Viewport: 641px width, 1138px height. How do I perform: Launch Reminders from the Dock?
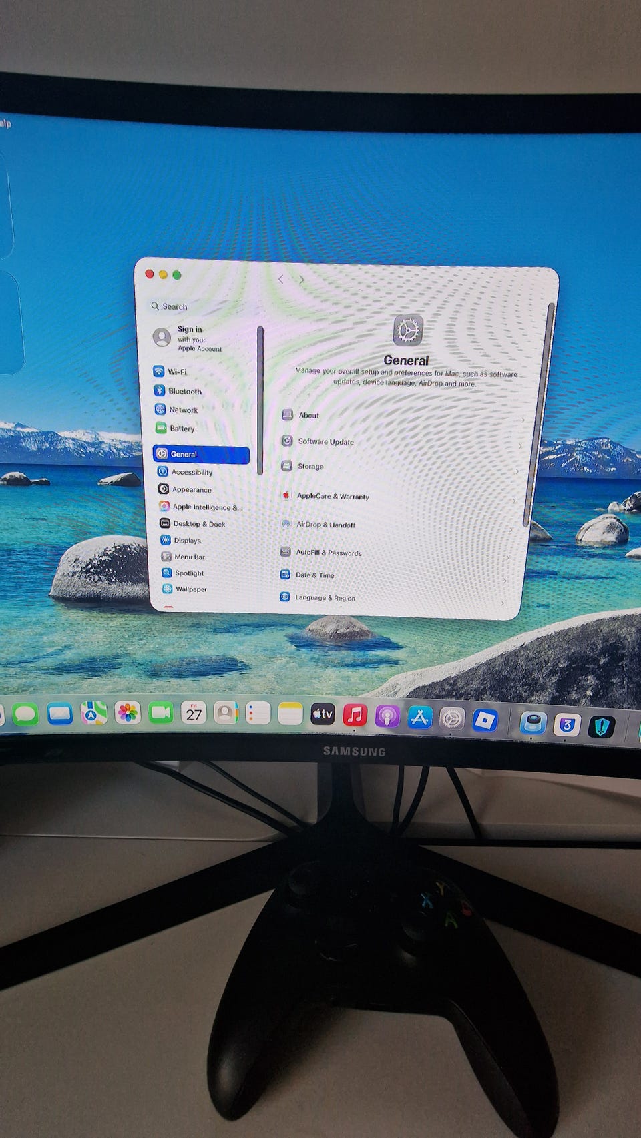click(258, 714)
